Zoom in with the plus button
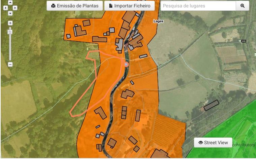Viewport: 256px width, 159px height. [10, 23]
